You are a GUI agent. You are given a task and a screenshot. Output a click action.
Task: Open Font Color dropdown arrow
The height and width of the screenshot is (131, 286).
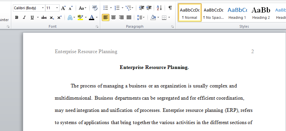pos(97,17)
